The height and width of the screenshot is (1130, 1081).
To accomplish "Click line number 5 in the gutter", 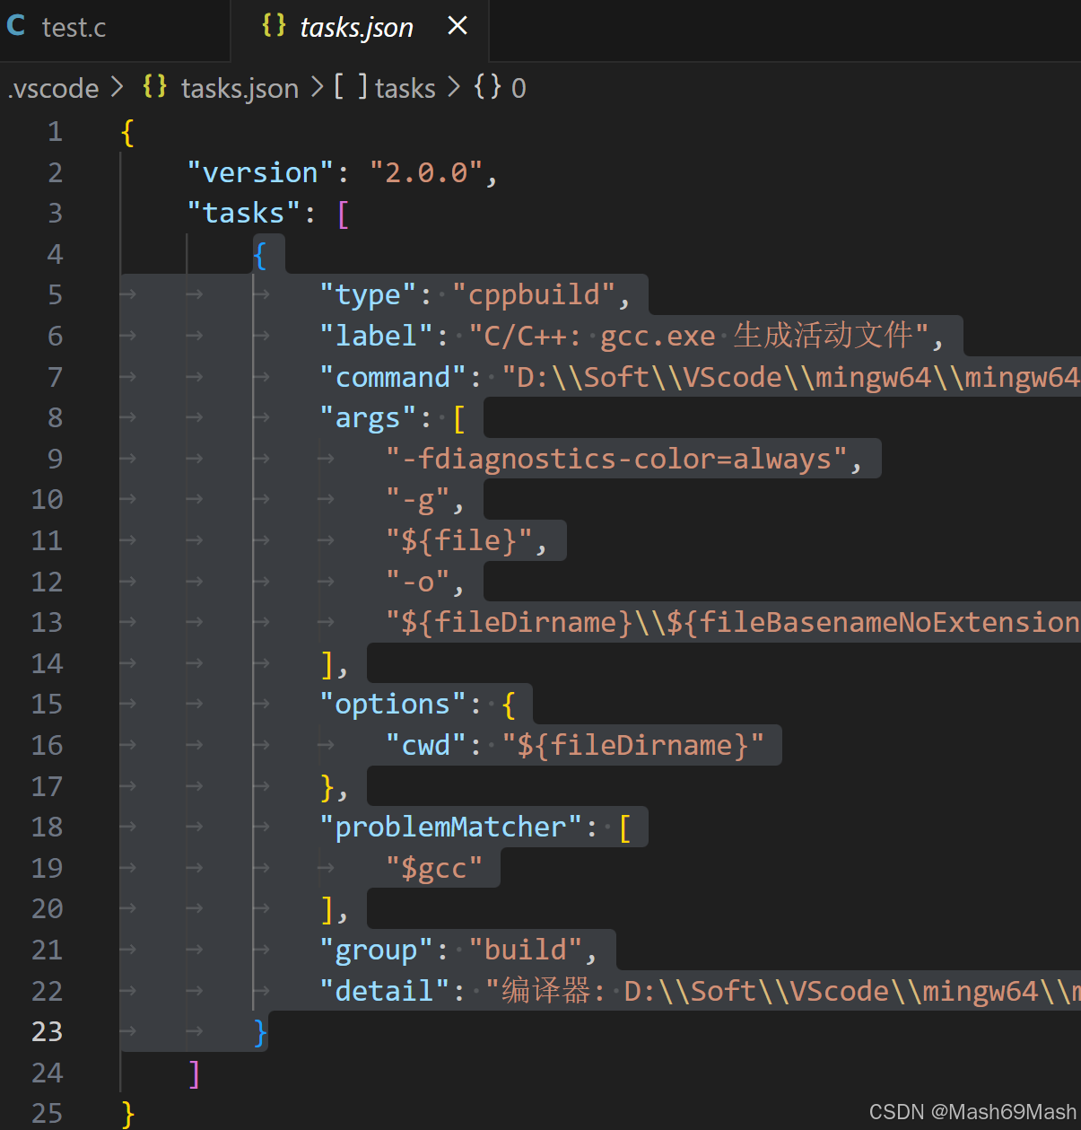I will point(55,294).
